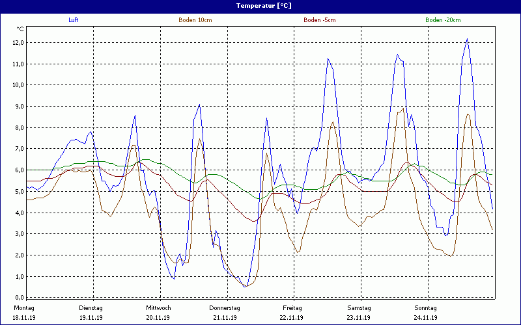Click the 6,0 y-axis value
The image size is (521, 325).
19,170
